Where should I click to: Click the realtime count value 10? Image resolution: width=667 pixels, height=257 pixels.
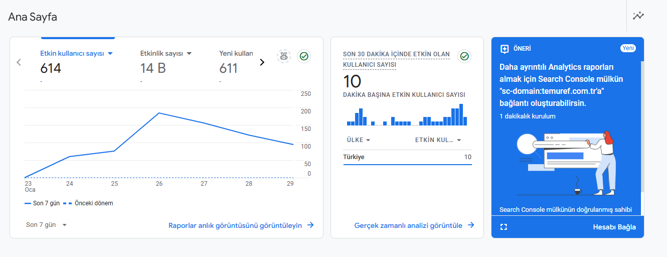tap(352, 81)
